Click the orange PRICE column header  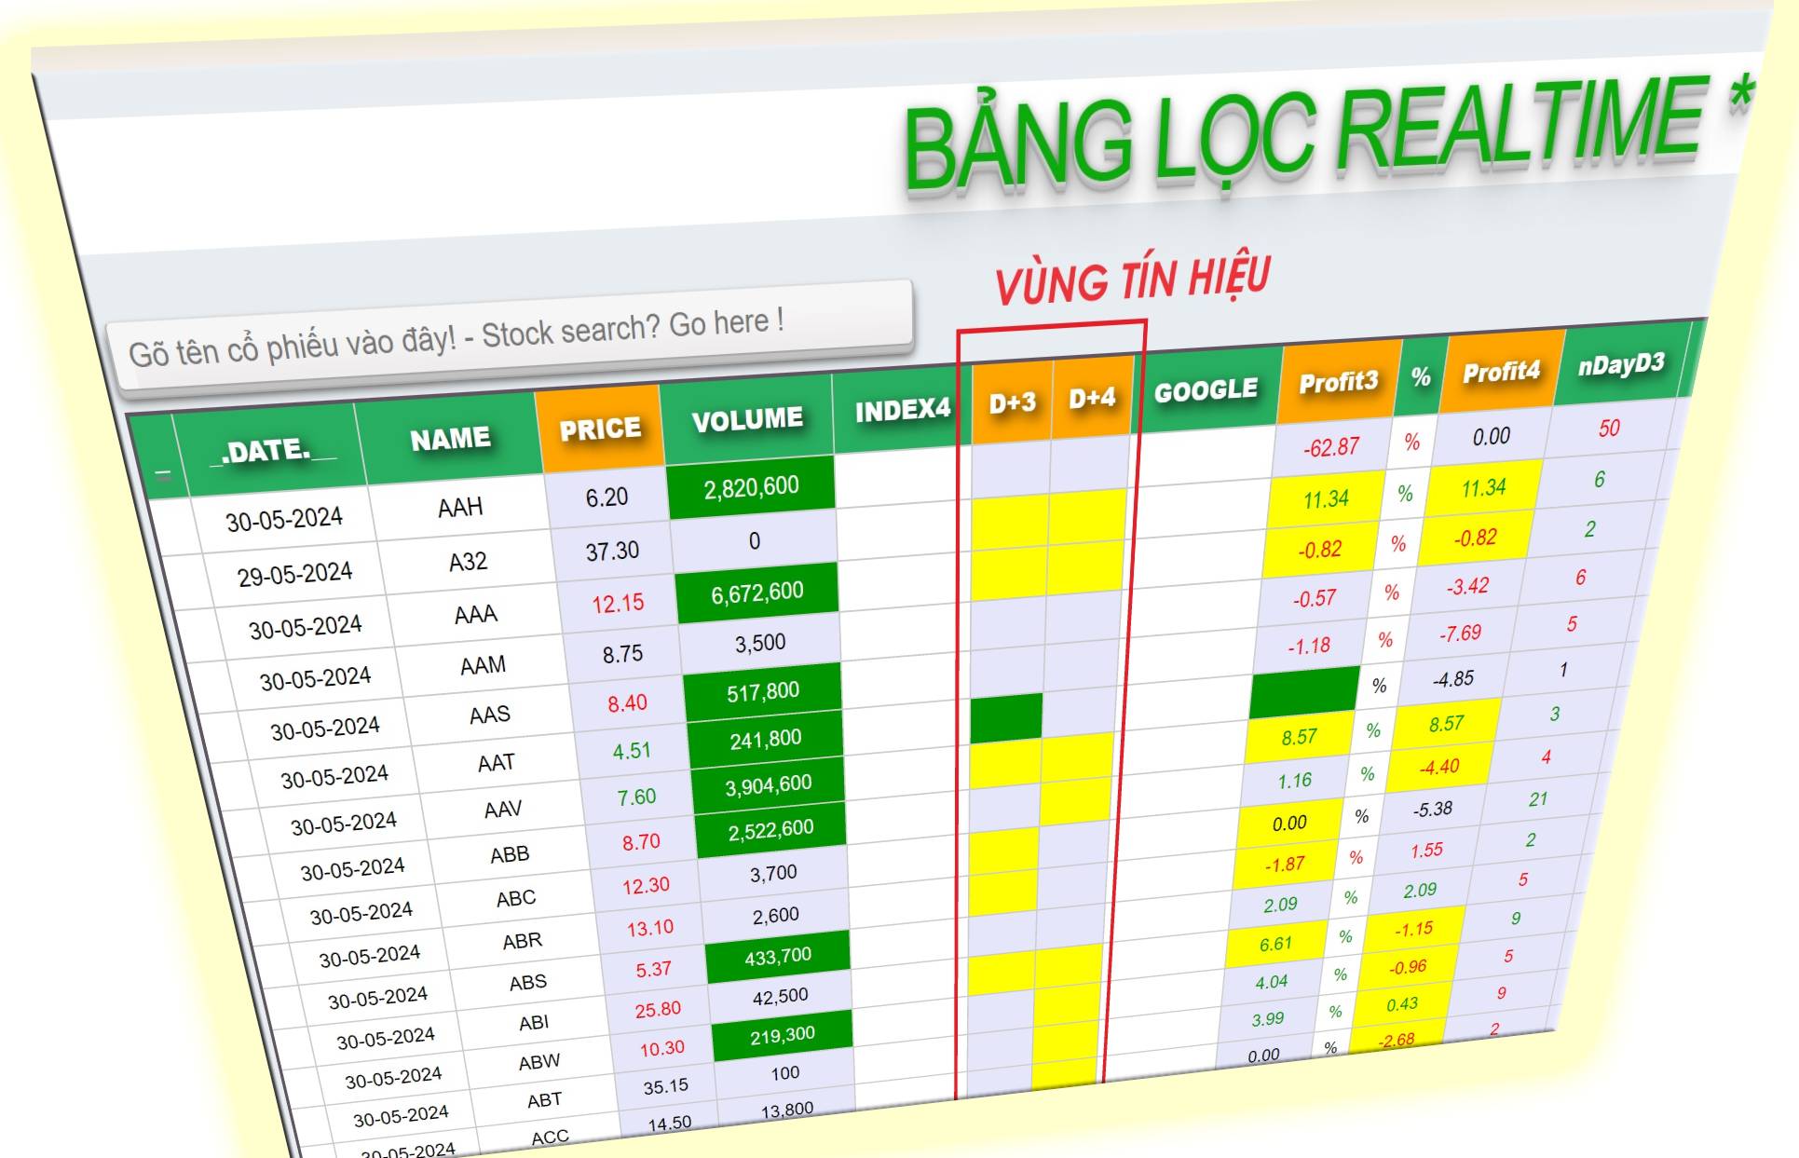tap(600, 429)
